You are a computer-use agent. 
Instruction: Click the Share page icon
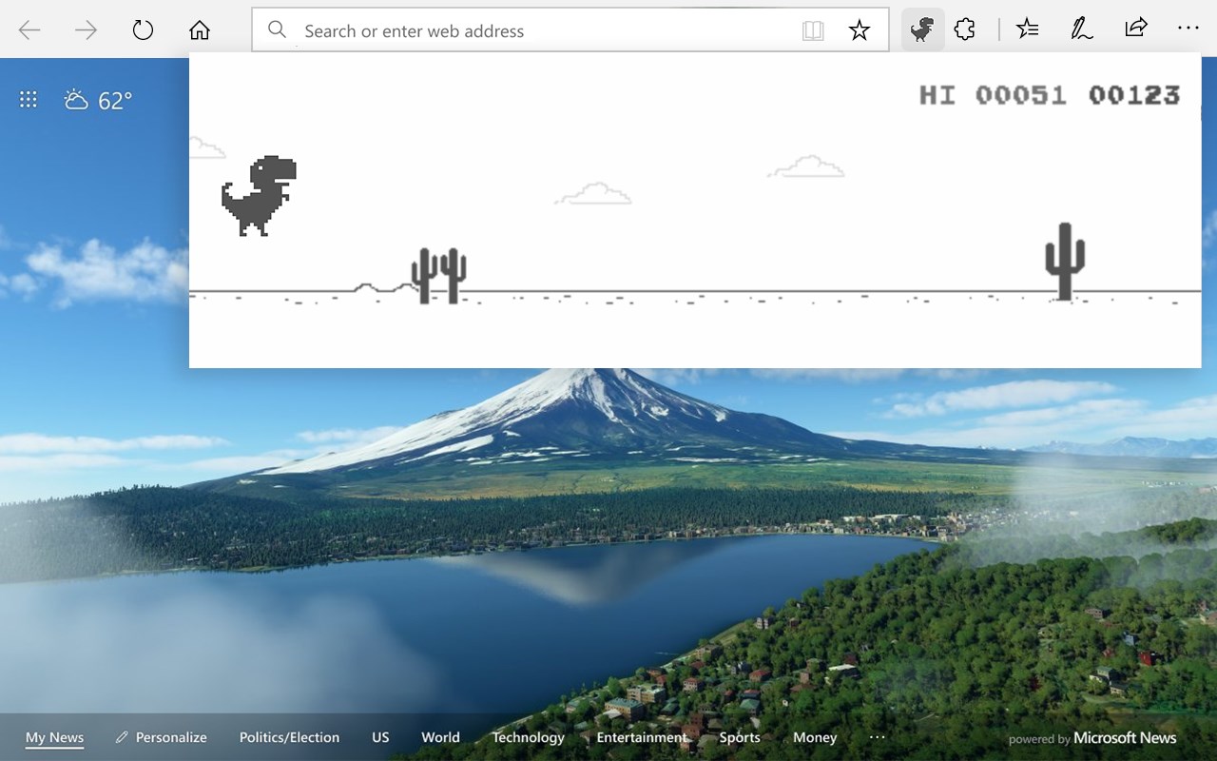[x=1135, y=29]
